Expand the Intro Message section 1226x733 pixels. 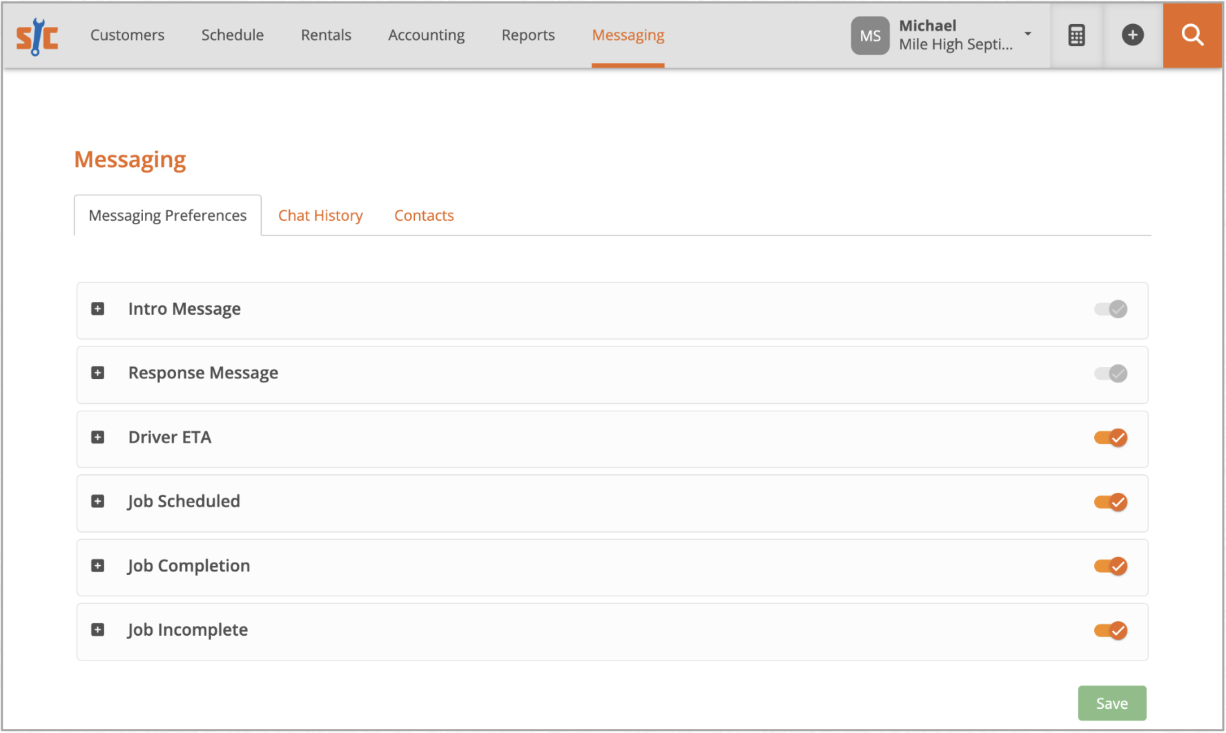coord(98,309)
